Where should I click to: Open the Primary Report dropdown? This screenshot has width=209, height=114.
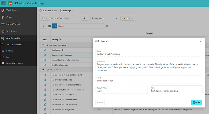coord(104,18)
